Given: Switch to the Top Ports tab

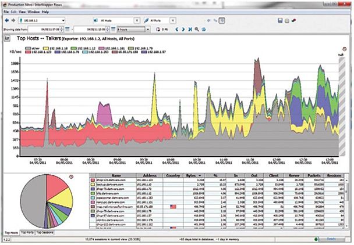Looking at the screenshot, I should tap(27, 232).
